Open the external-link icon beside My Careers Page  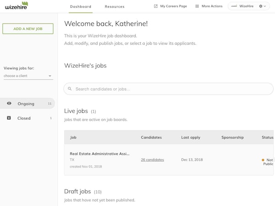[x=155, y=6]
